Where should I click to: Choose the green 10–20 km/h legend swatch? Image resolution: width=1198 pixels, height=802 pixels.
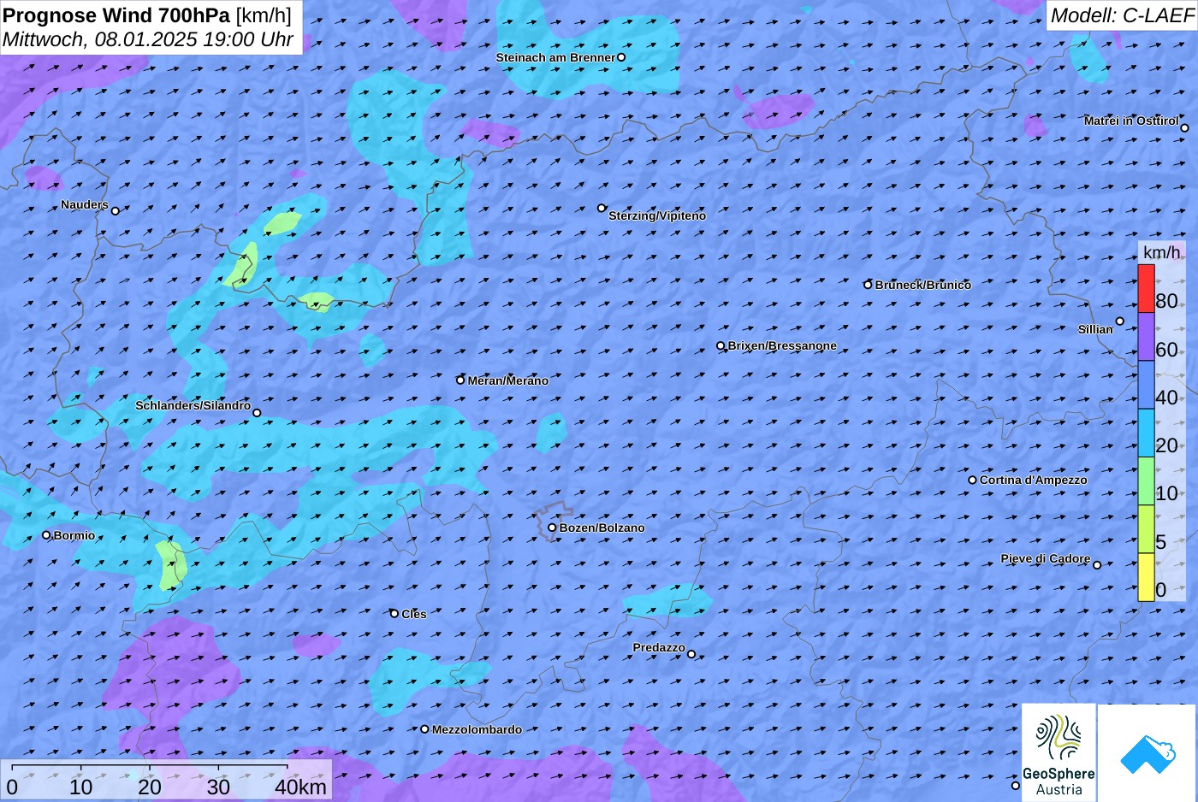pos(1146,481)
